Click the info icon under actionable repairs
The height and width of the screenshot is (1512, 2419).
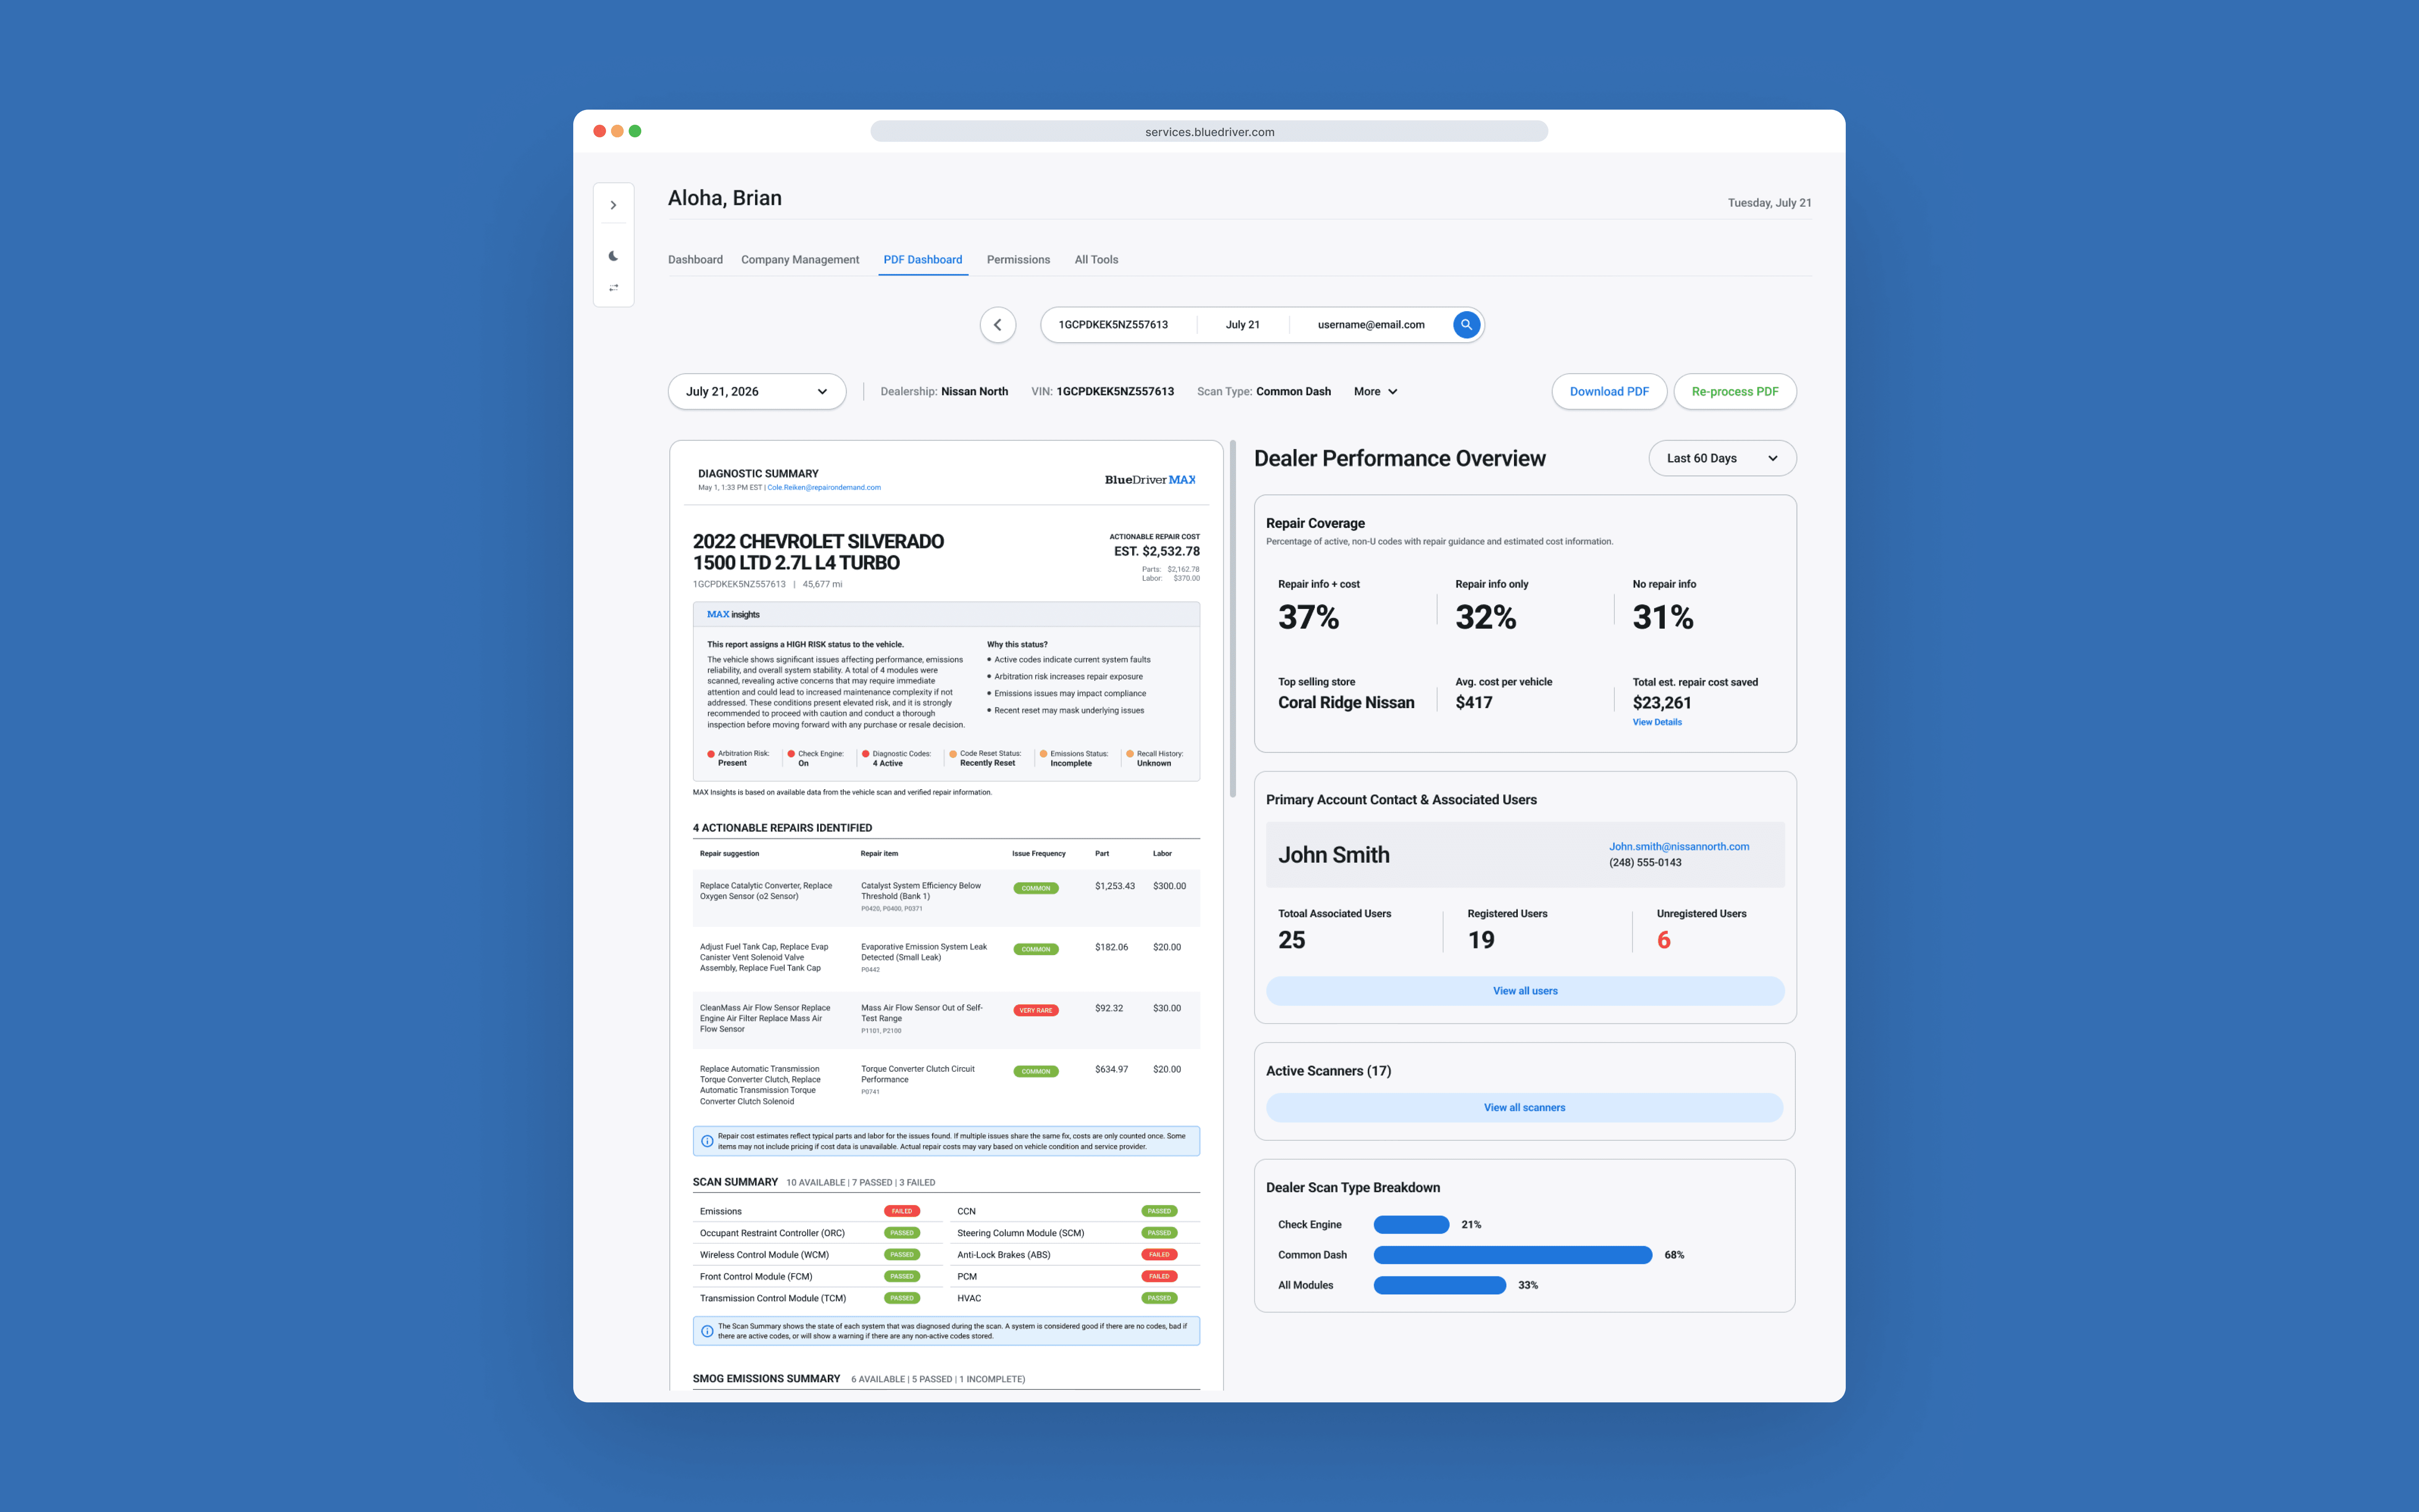coord(707,1141)
